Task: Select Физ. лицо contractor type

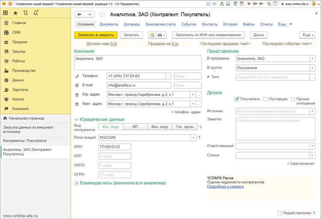Action: coord(160,127)
